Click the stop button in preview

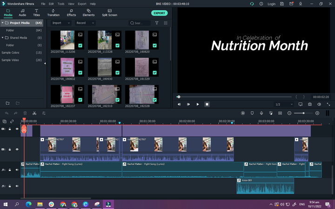[207, 104]
